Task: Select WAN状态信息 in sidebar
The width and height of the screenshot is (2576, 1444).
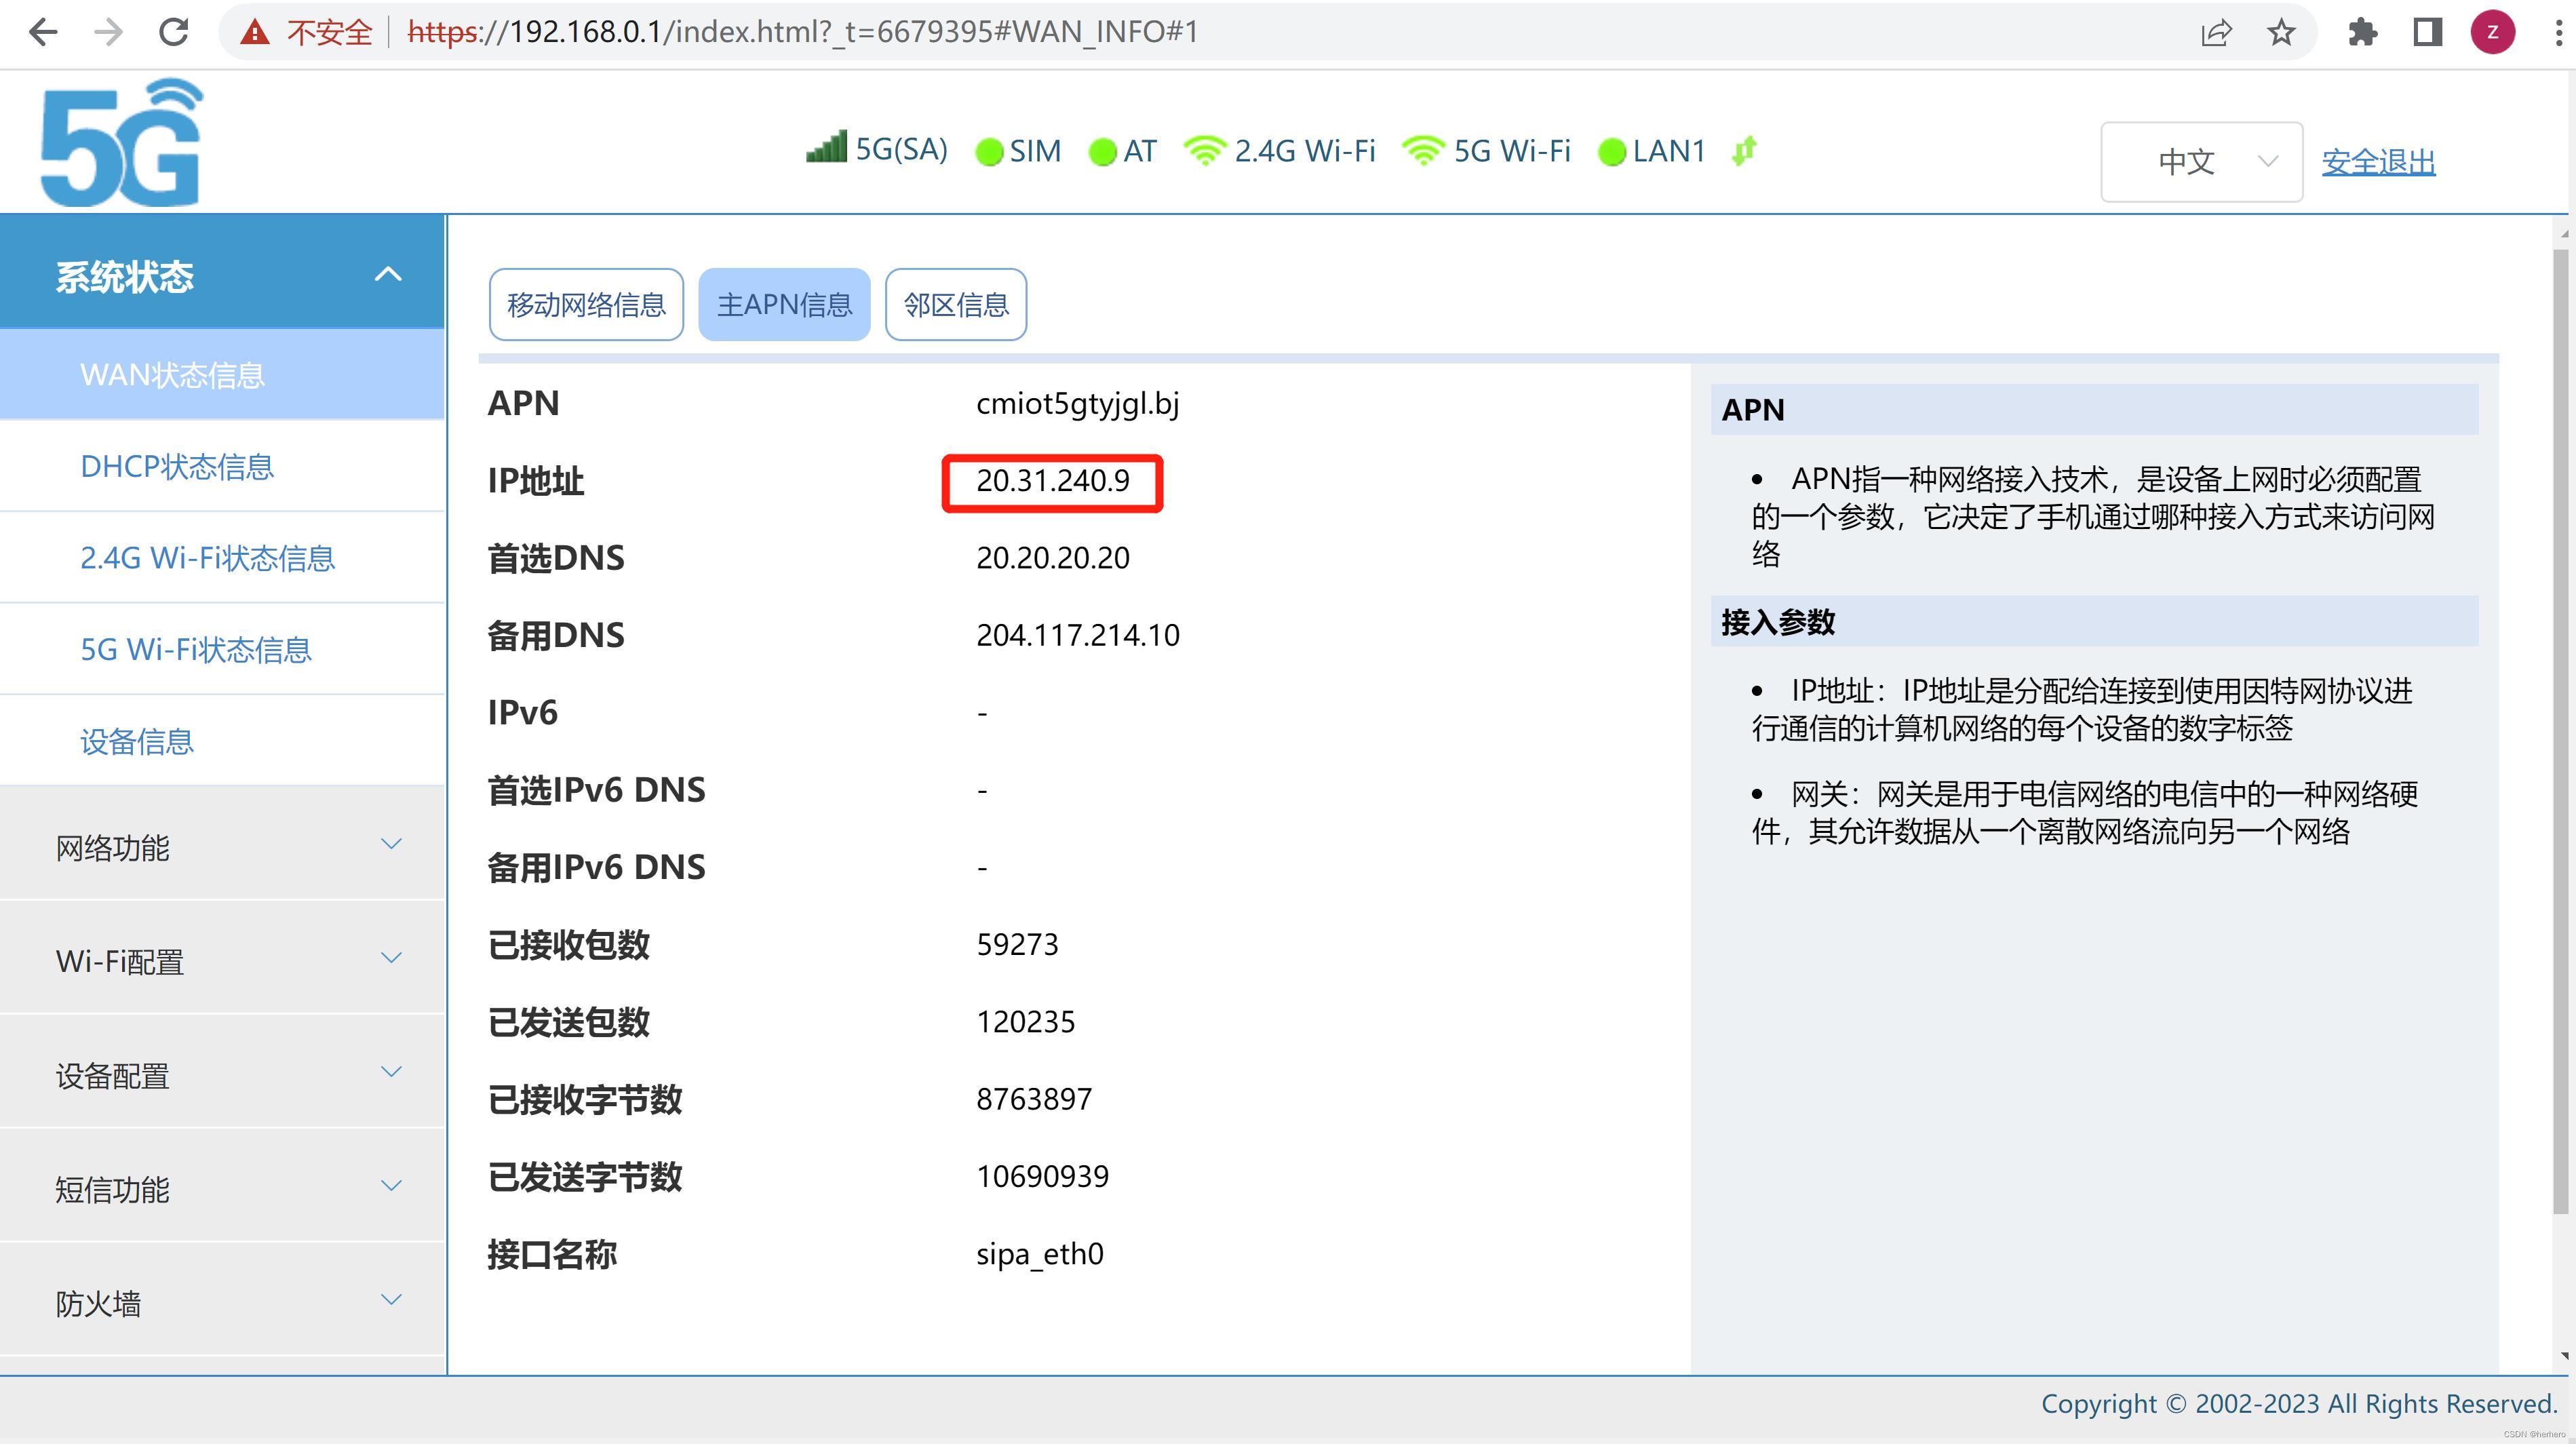Action: click(x=222, y=374)
